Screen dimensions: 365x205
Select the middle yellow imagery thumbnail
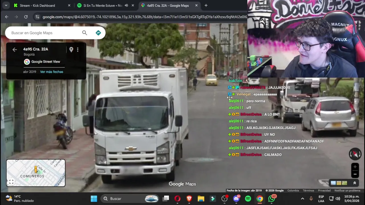[339, 183]
